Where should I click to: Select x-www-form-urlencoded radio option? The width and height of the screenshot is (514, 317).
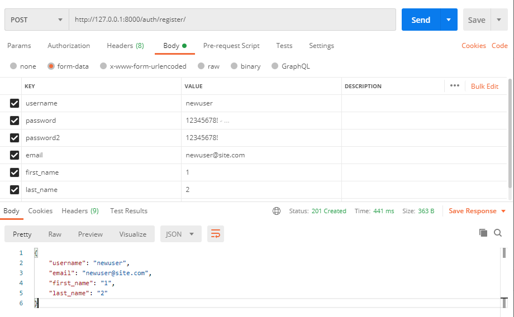[103, 66]
